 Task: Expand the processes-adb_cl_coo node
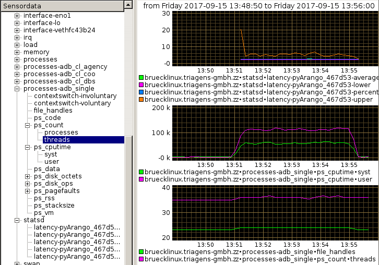pyautogui.click(x=17, y=74)
